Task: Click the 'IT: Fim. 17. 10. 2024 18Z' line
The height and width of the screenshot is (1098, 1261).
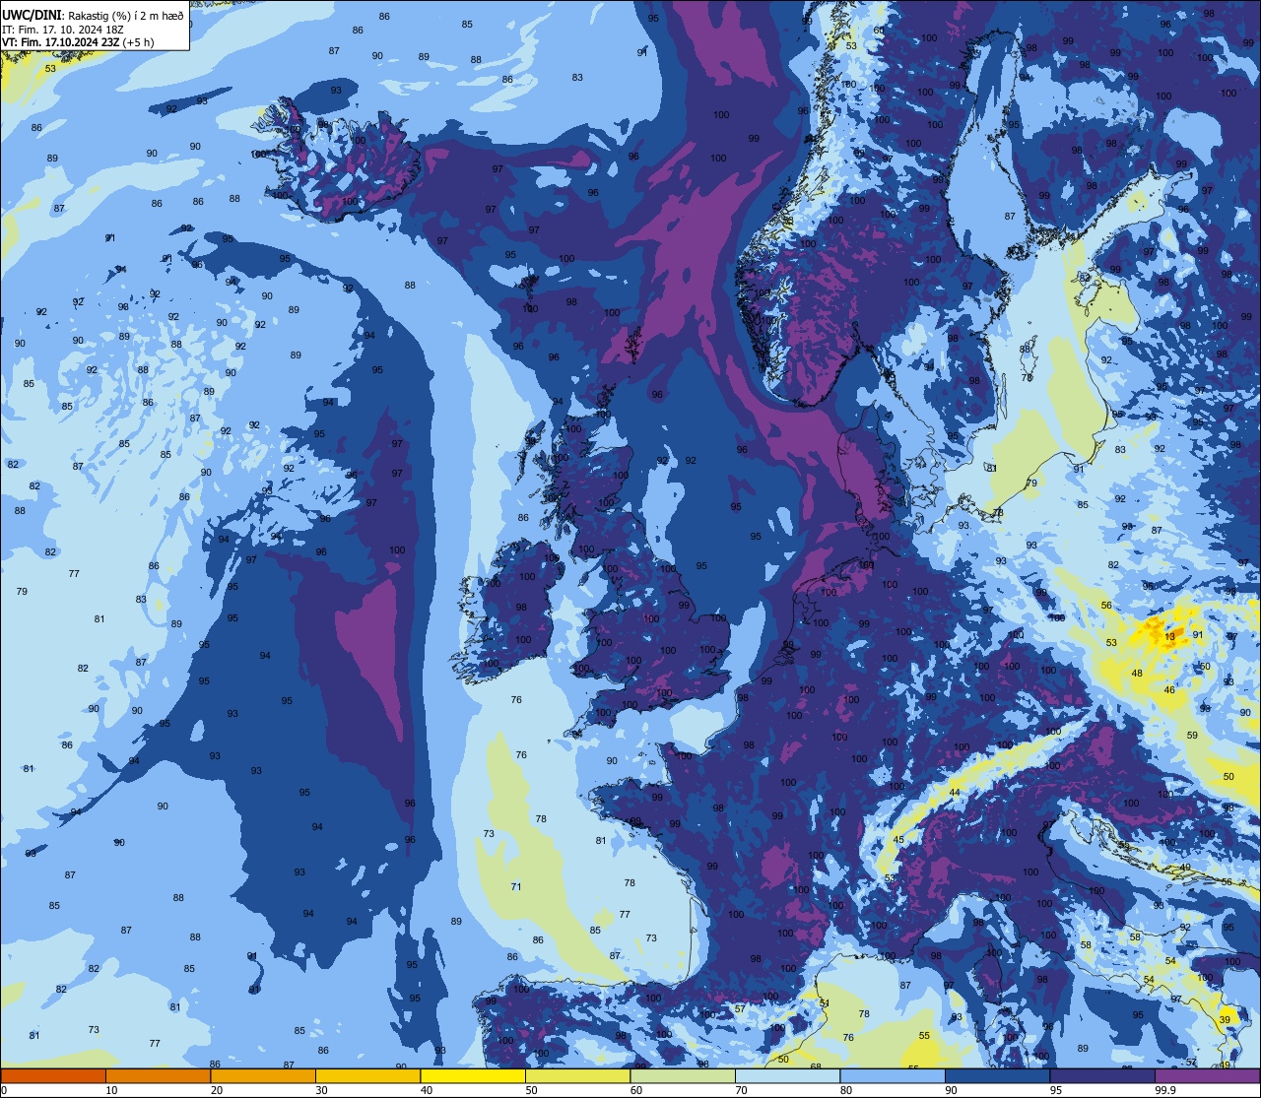Action: [x=62, y=29]
